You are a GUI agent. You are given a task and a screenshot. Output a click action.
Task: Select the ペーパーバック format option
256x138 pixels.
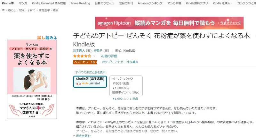(126, 86)
